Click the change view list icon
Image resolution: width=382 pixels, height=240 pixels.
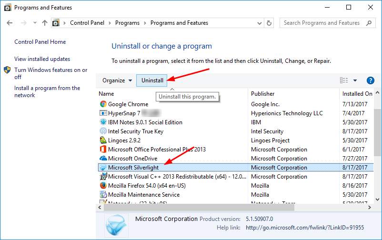[x=344, y=80]
